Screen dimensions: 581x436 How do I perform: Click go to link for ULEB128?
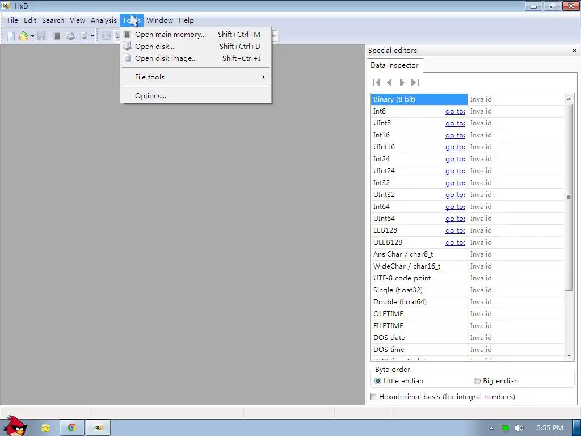(455, 242)
